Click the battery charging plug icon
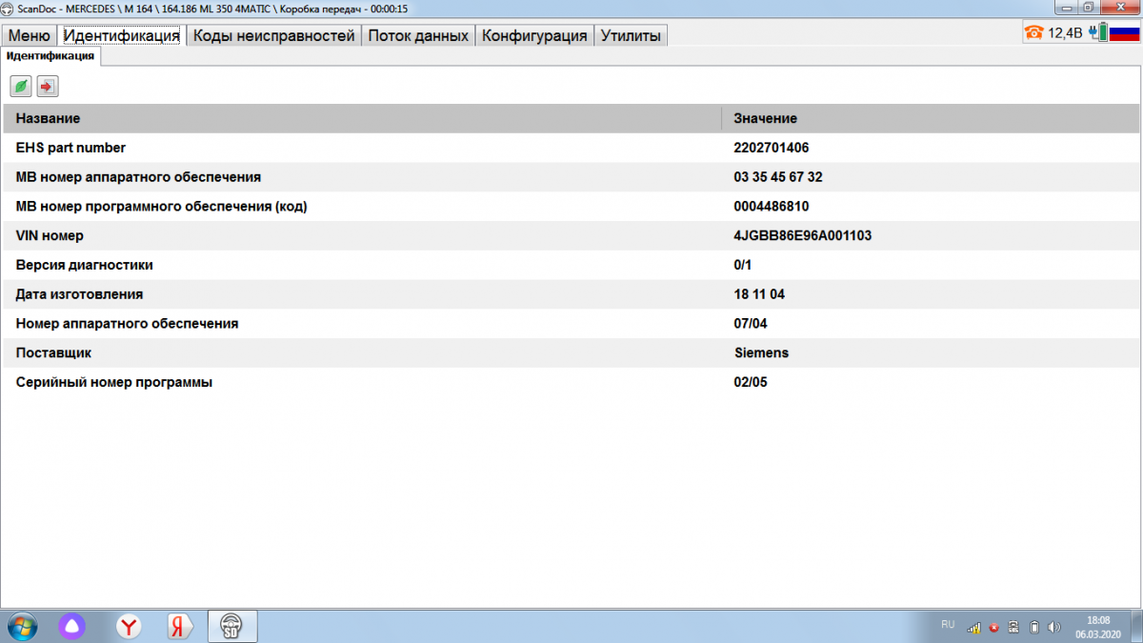1143x643 pixels. coord(1099,32)
